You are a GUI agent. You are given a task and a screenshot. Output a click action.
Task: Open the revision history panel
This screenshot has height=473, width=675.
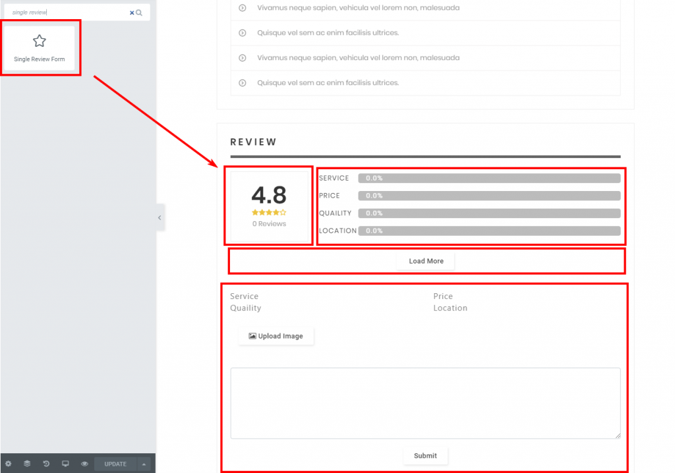click(46, 464)
